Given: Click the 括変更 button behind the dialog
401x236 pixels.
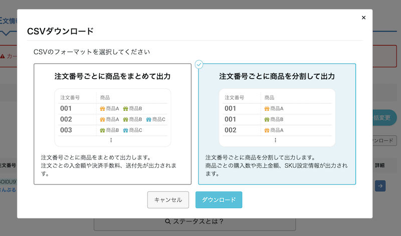Looking at the screenshot, I should click(384, 117).
